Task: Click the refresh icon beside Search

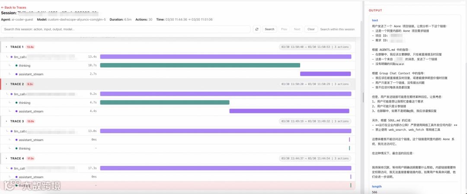Action: pyautogui.click(x=257, y=29)
